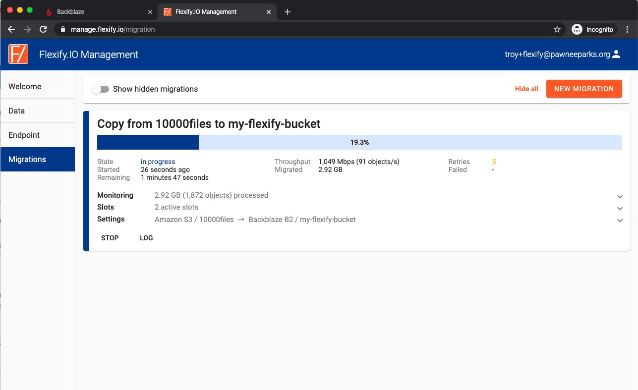Expand the Slots section
This screenshot has width=638, height=390.
coord(620,209)
